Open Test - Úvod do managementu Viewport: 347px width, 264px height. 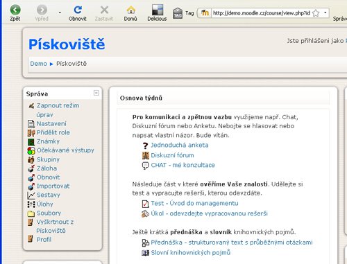click(194, 203)
